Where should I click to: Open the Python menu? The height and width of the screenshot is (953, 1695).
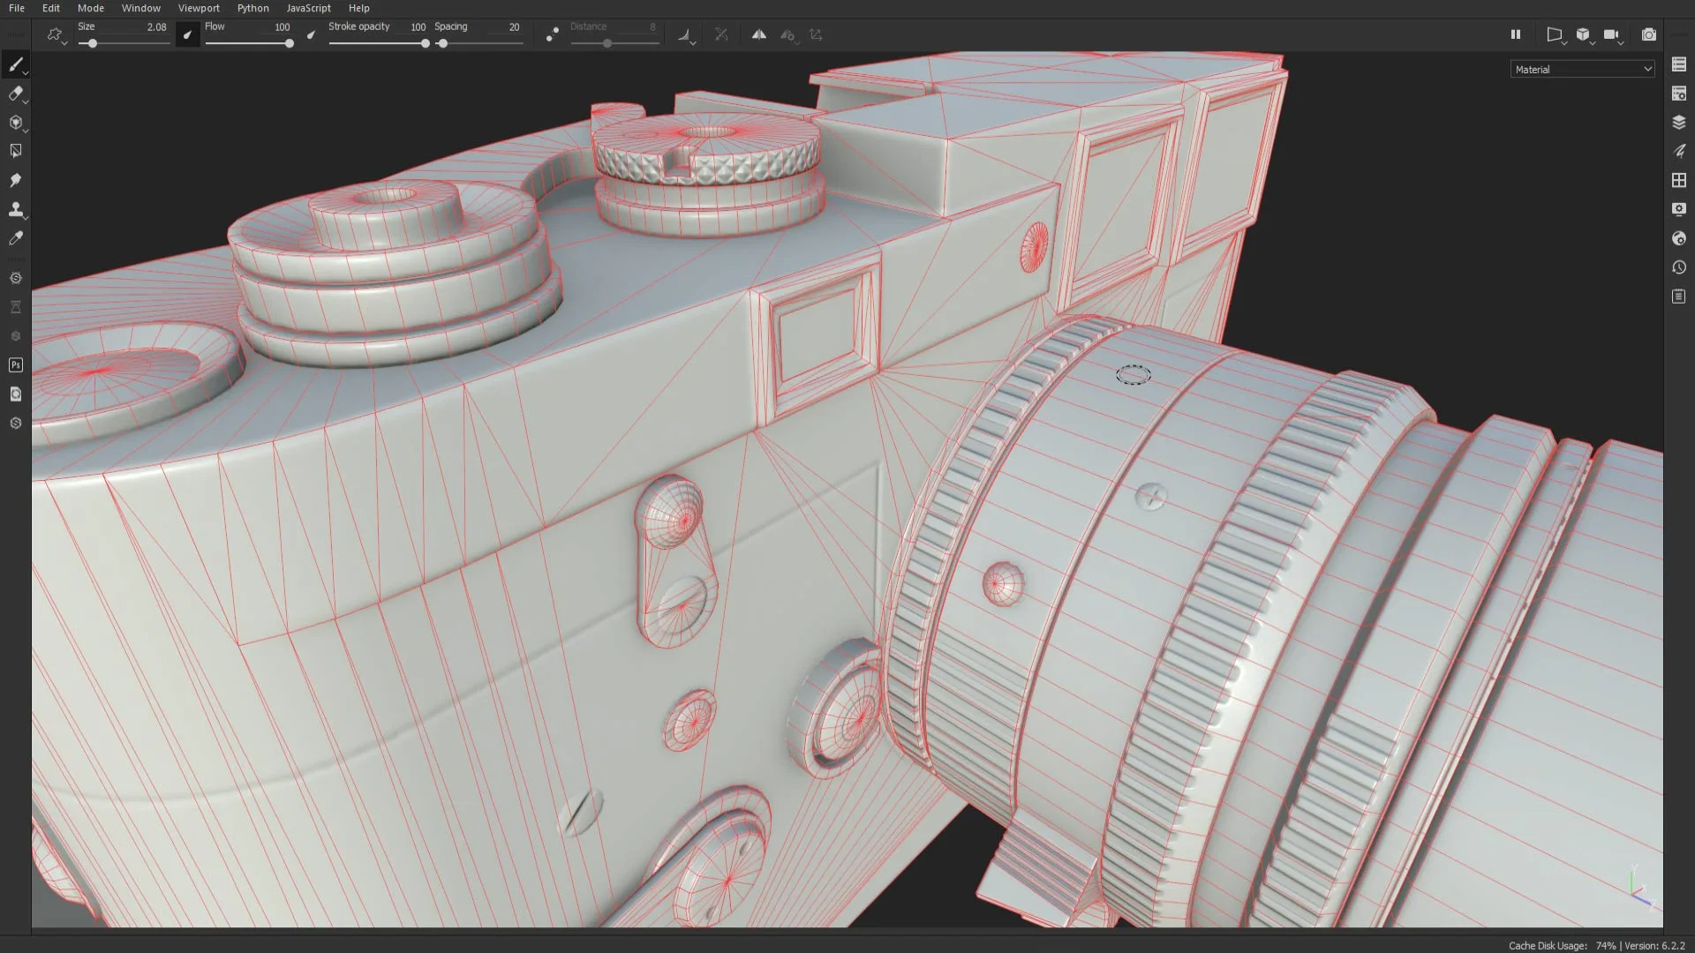[x=252, y=8]
